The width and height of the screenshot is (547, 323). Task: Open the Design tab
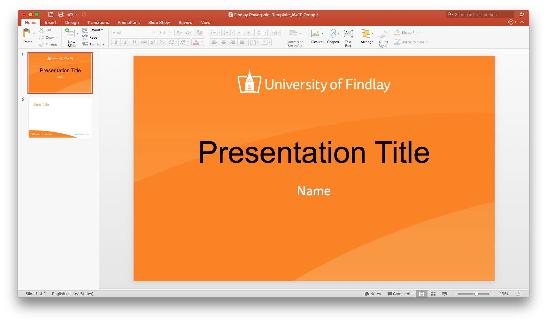(x=72, y=22)
